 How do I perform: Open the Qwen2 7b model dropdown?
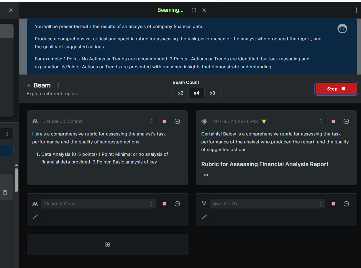267,204
